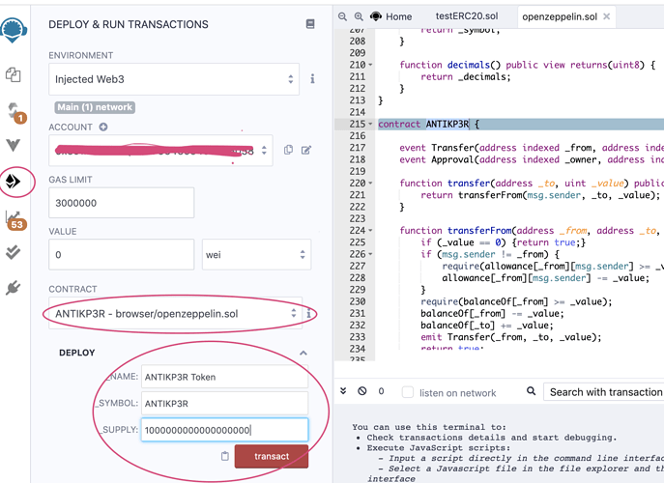Switch to the testERC20.sol tab
This screenshot has height=483, width=664.
click(x=467, y=16)
